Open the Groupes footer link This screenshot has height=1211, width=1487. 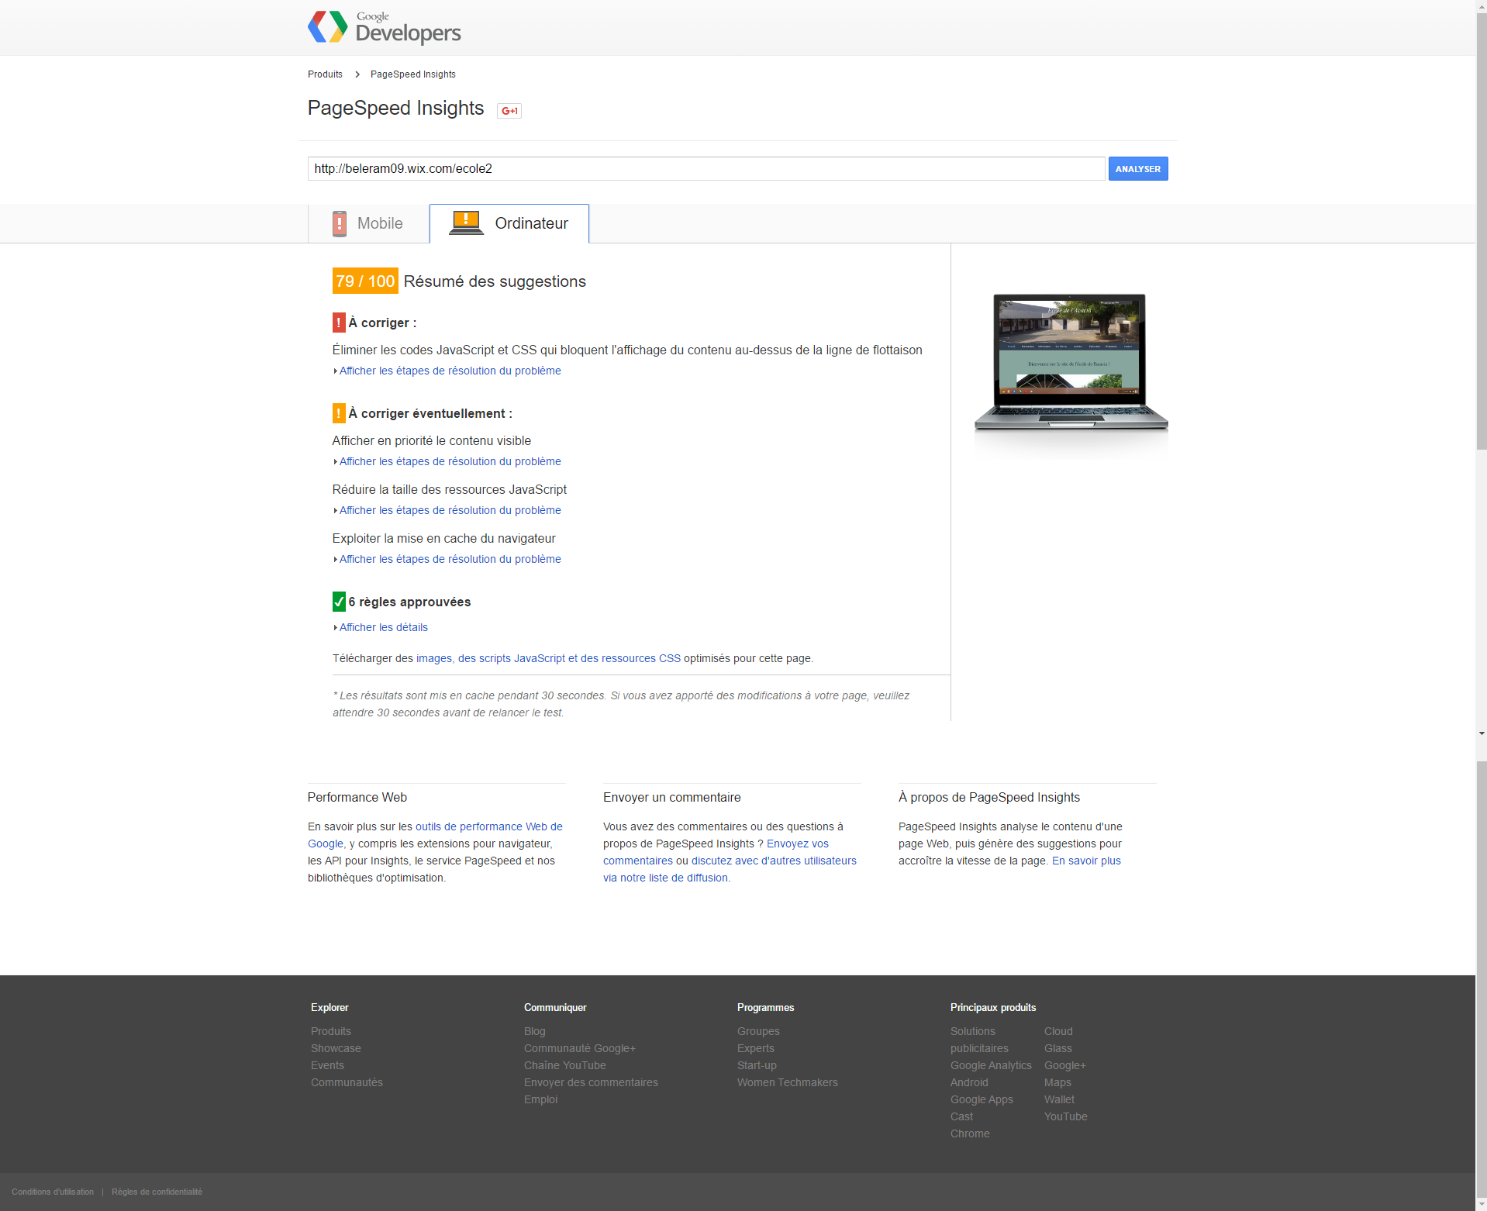pos(758,1031)
